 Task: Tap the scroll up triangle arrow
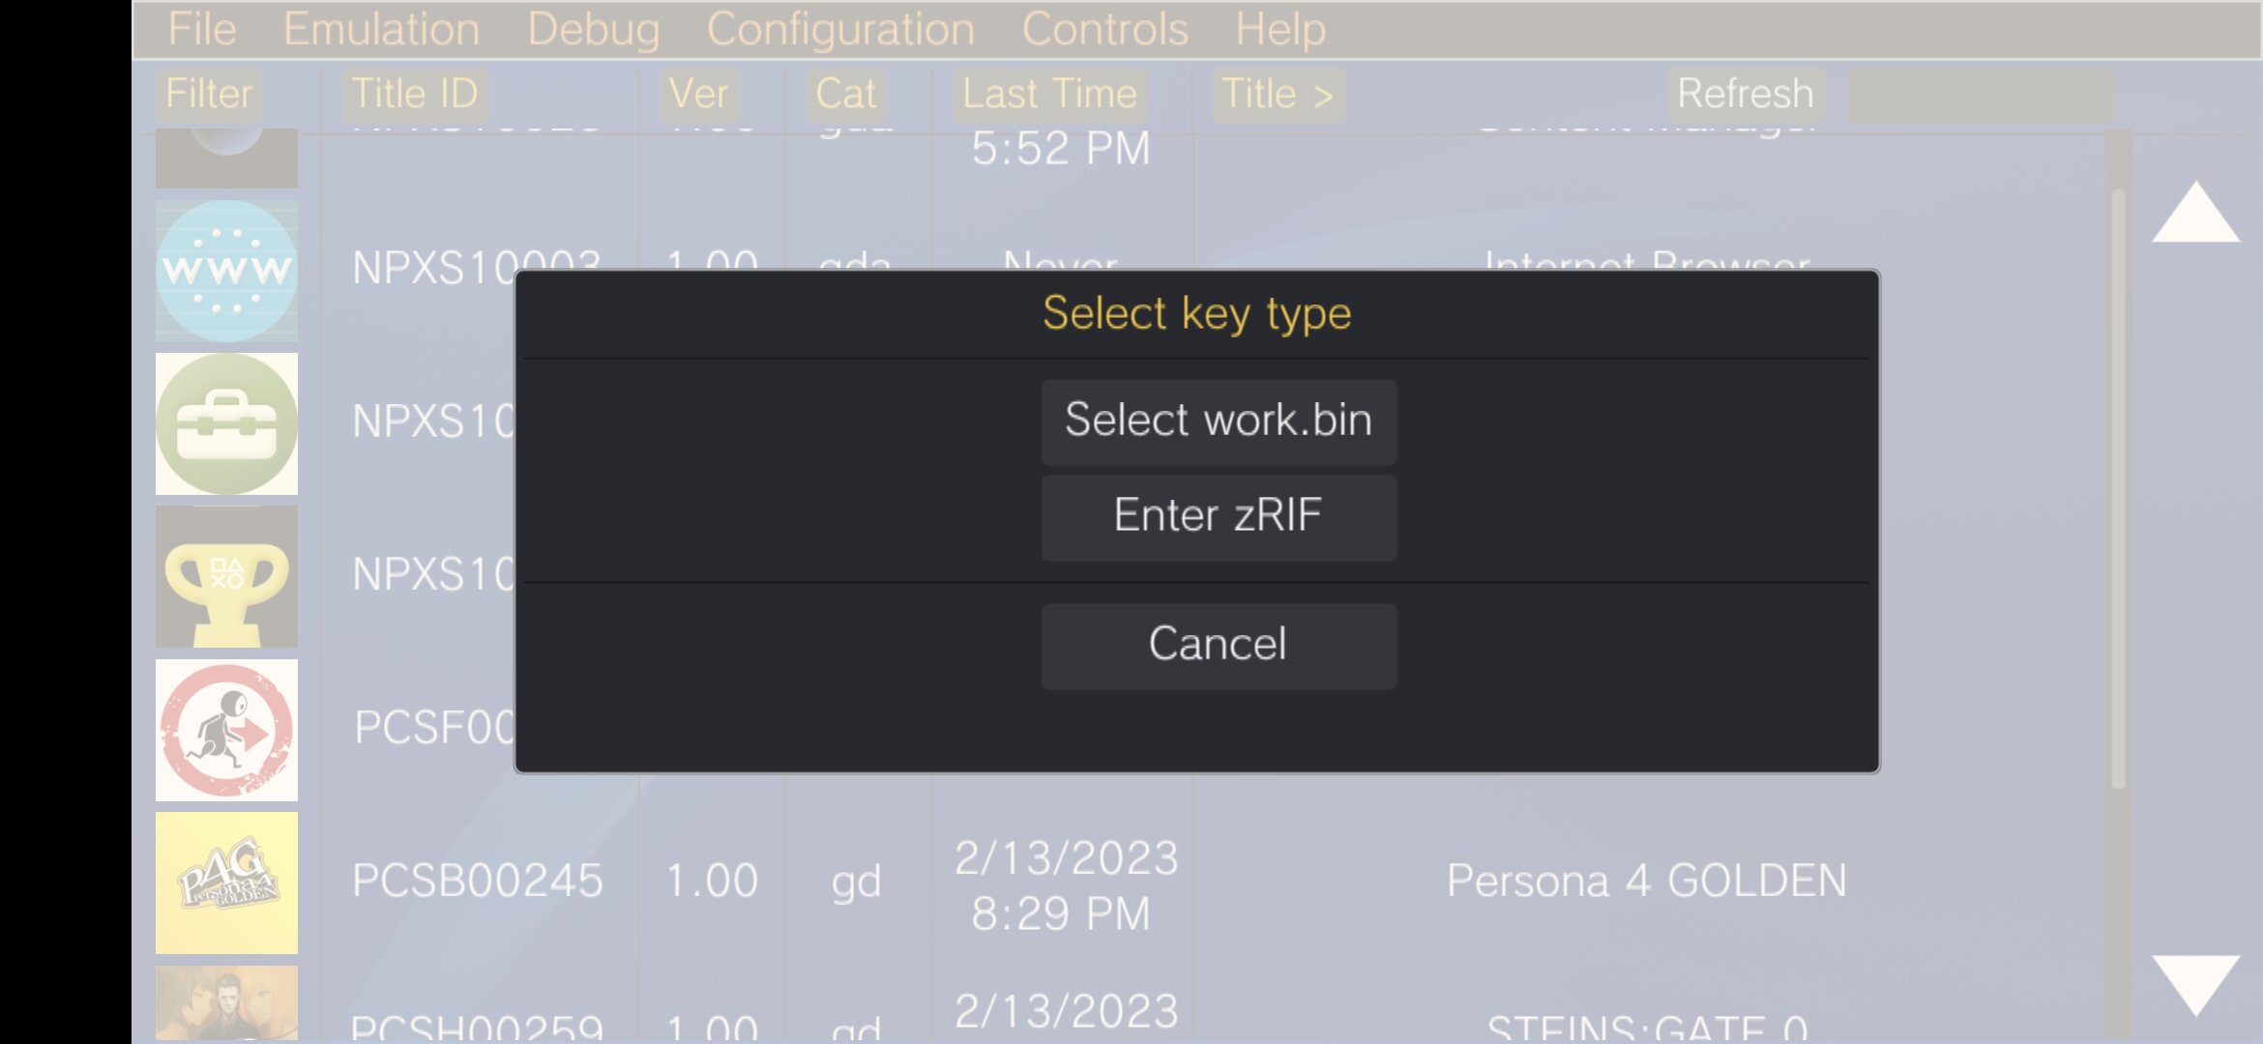pyautogui.click(x=2195, y=212)
